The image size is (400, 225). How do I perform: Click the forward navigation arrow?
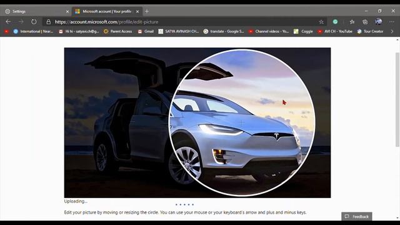click(x=21, y=22)
